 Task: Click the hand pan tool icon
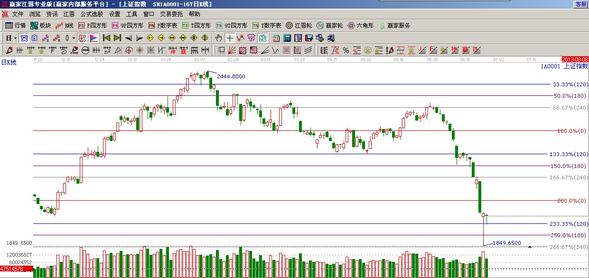point(218,38)
